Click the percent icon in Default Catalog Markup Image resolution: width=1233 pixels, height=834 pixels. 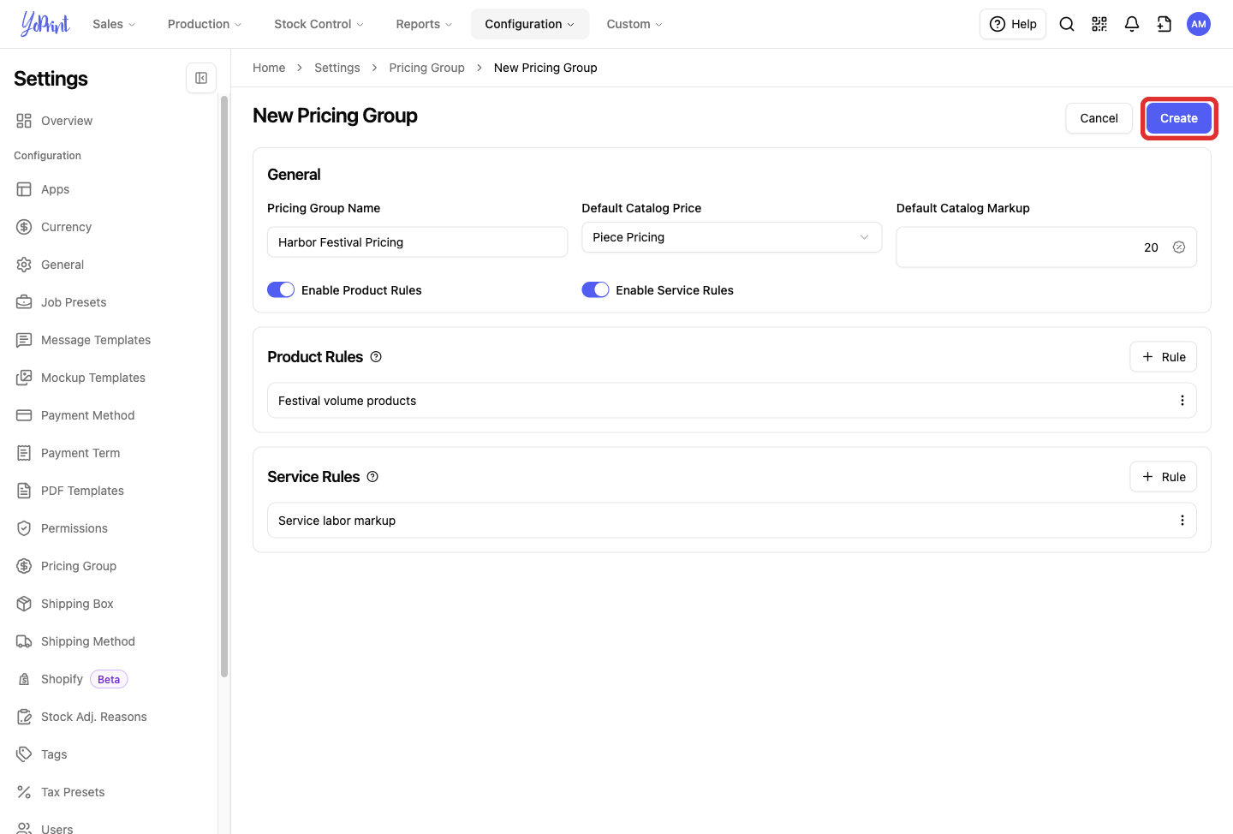(1179, 247)
